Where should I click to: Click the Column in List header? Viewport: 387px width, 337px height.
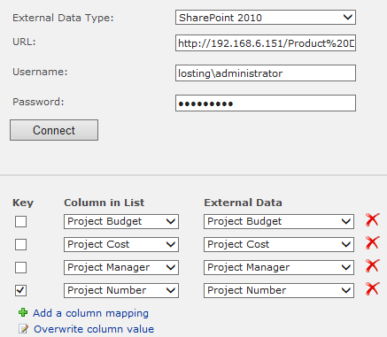104,203
